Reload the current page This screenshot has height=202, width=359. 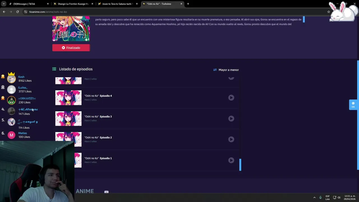(17, 12)
